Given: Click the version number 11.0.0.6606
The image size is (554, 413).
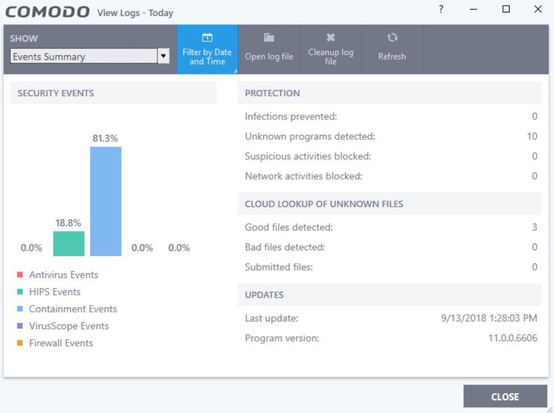Looking at the screenshot, I should pyautogui.click(x=513, y=337).
